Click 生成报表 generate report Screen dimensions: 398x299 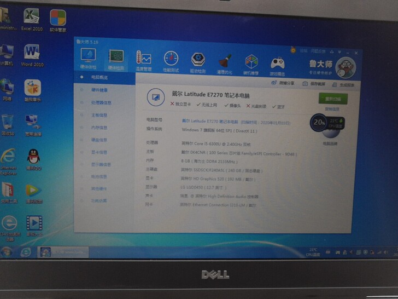click(x=343, y=85)
